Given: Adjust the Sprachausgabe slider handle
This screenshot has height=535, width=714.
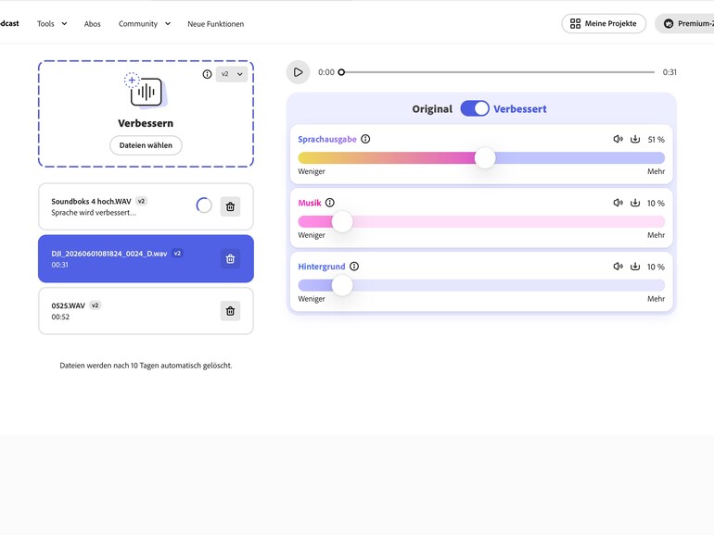Looking at the screenshot, I should click(x=485, y=157).
